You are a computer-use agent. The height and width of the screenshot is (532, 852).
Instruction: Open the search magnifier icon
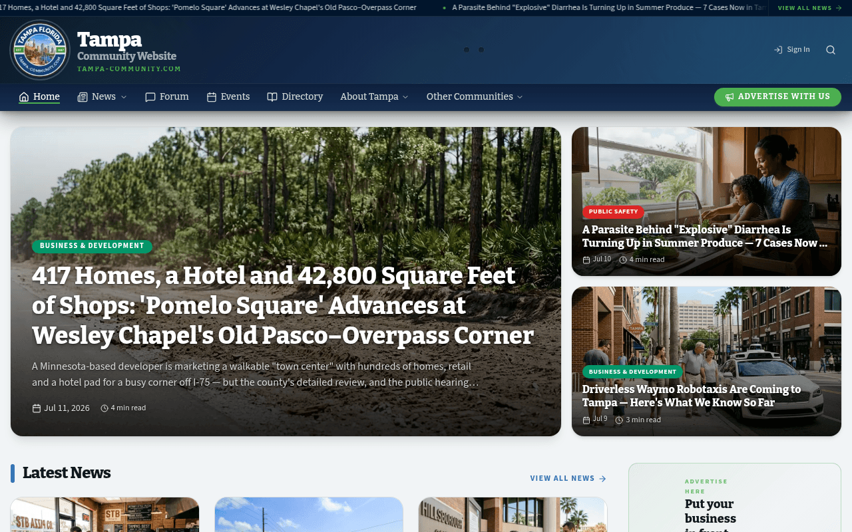point(831,50)
